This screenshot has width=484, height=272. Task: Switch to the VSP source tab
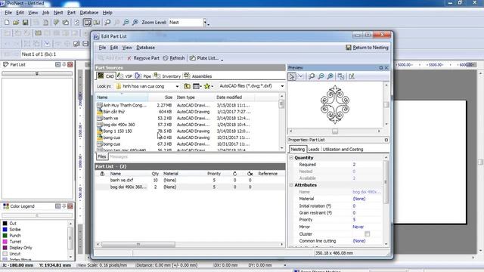click(x=125, y=76)
